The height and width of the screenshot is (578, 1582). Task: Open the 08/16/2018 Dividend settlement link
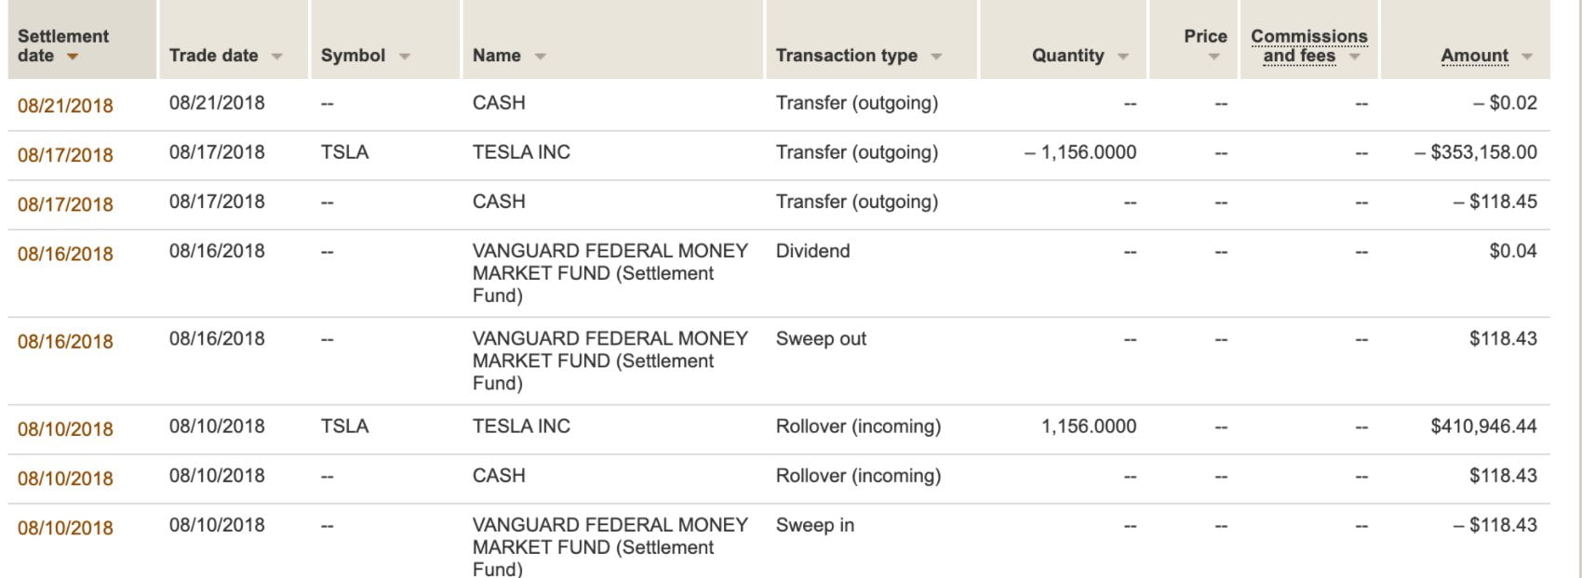(x=65, y=254)
